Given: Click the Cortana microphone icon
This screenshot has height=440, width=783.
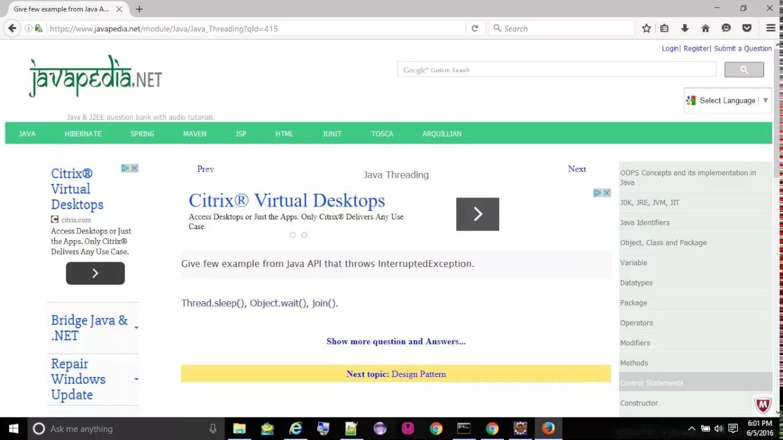Looking at the screenshot, I should pyautogui.click(x=213, y=429).
